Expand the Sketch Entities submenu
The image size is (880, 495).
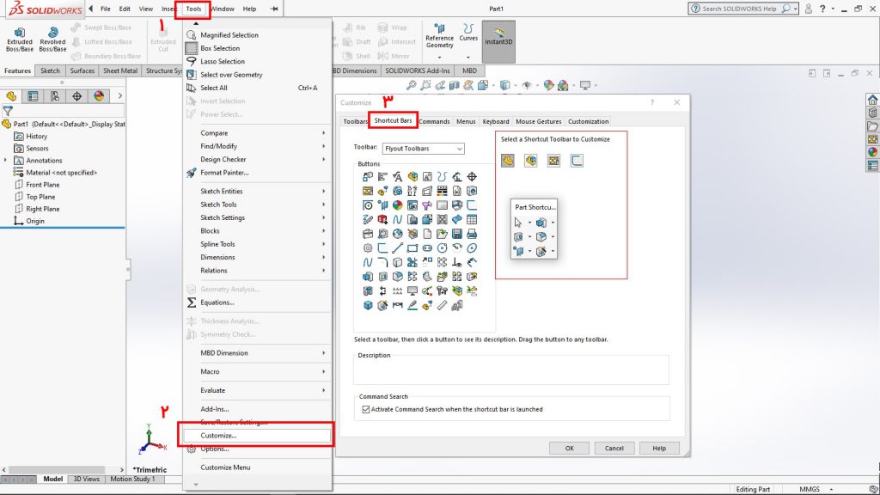[x=258, y=192]
